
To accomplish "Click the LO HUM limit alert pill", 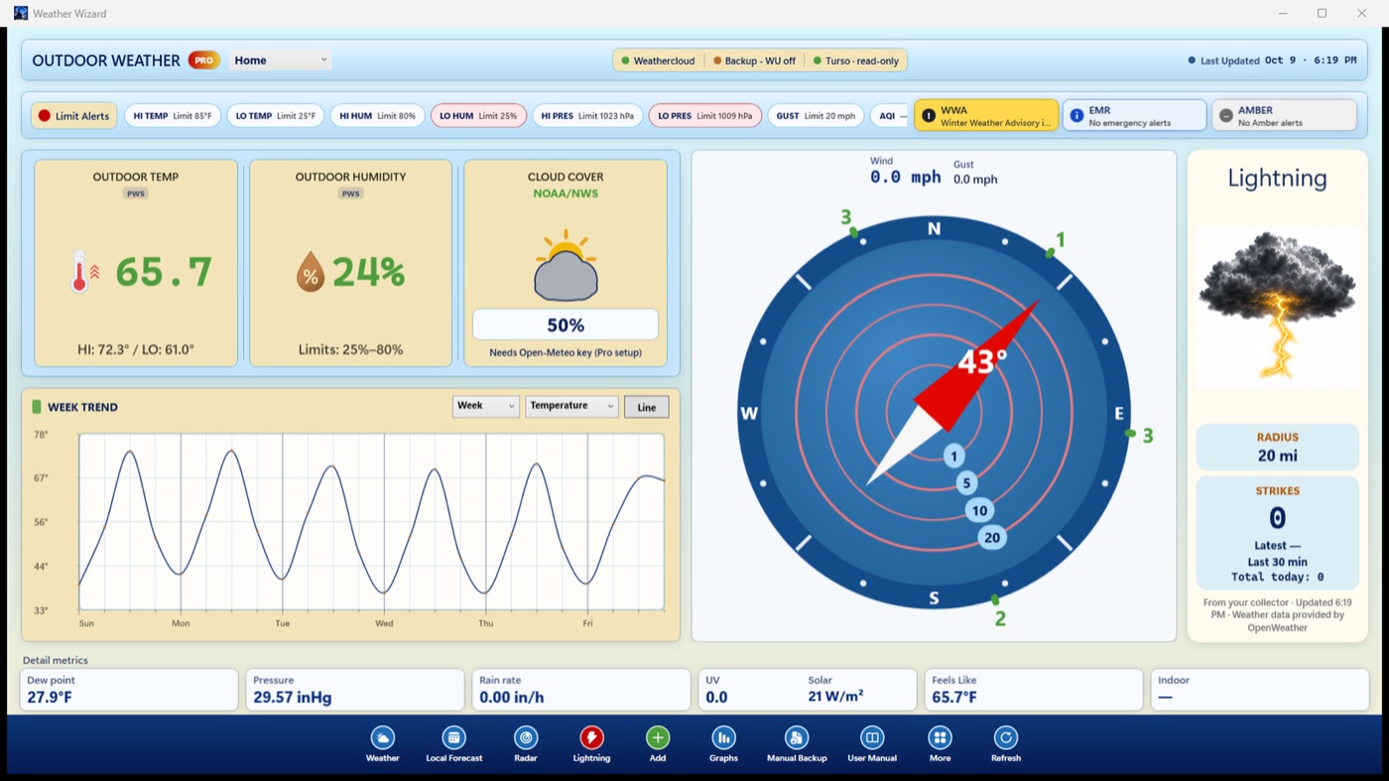I will tap(478, 116).
